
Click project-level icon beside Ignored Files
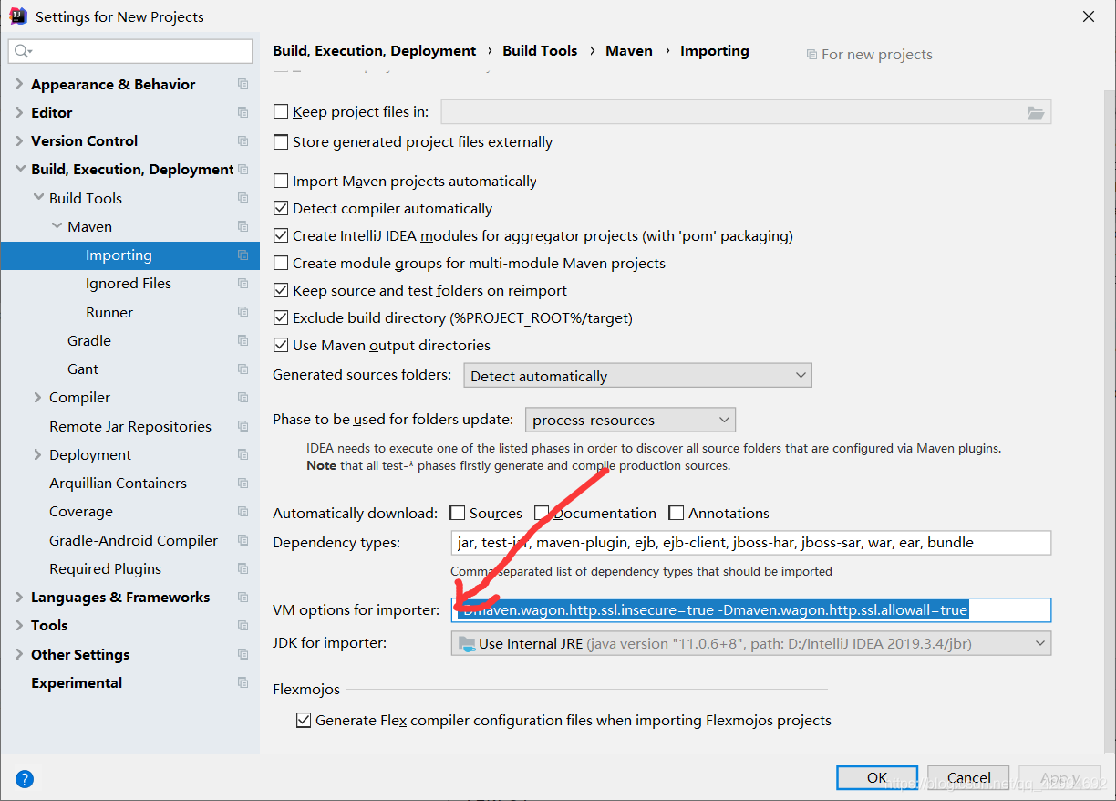click(x=243, y=284)
